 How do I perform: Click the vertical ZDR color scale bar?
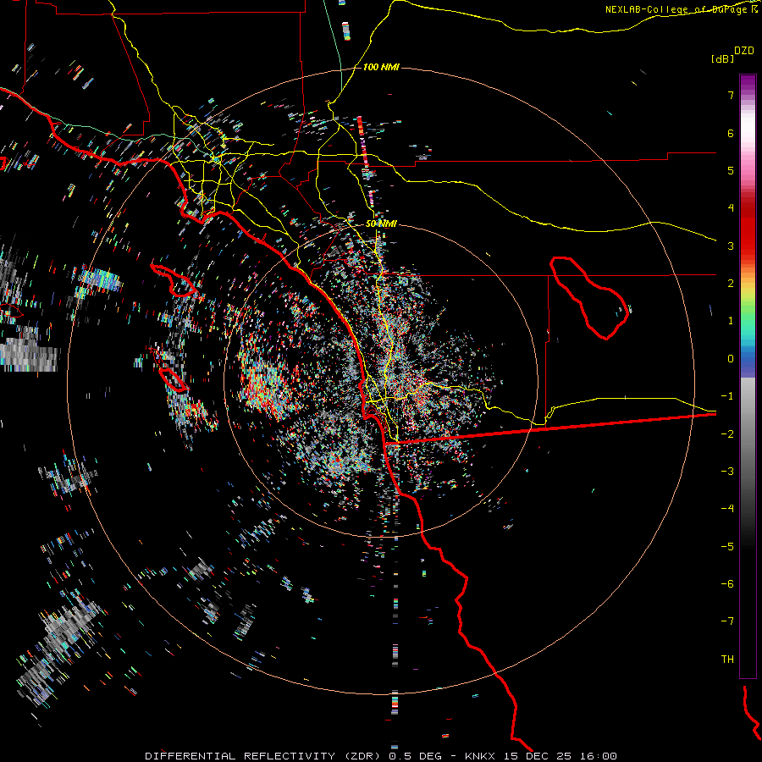(748, 377)
